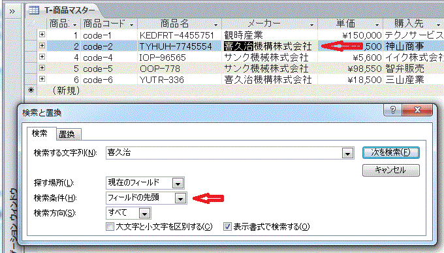Click the 観時産業 maker cell

pyautogui.click(x=270, y=35)
